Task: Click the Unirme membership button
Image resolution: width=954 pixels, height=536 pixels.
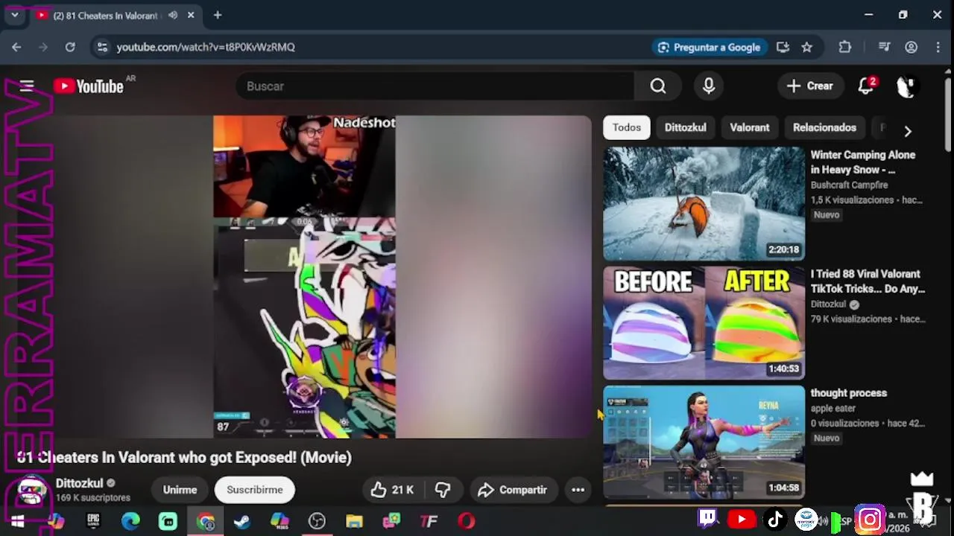Action: pos(180,490)
